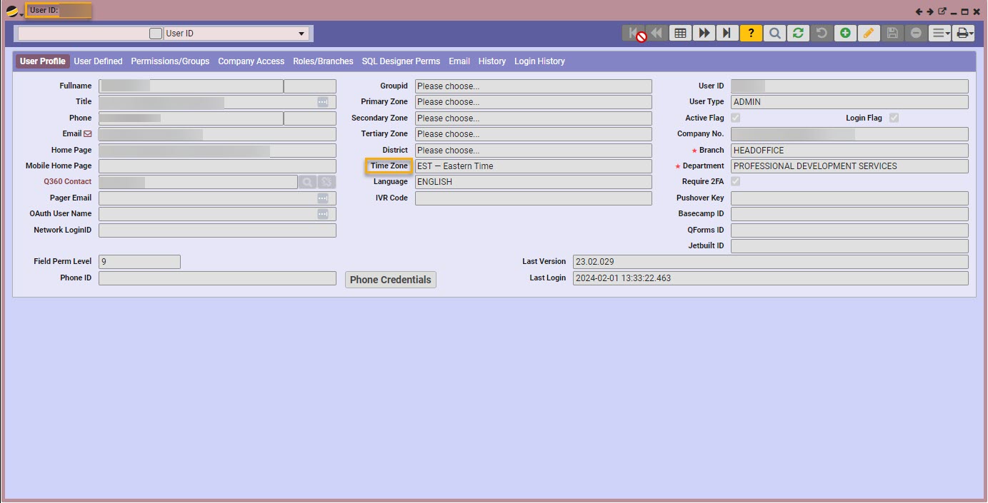Switch to the Permissions/Groups tab
This screenshot has width=988, height=503.
click(170, 61)
